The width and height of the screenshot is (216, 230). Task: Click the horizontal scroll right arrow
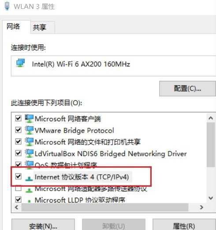point(201,207)
